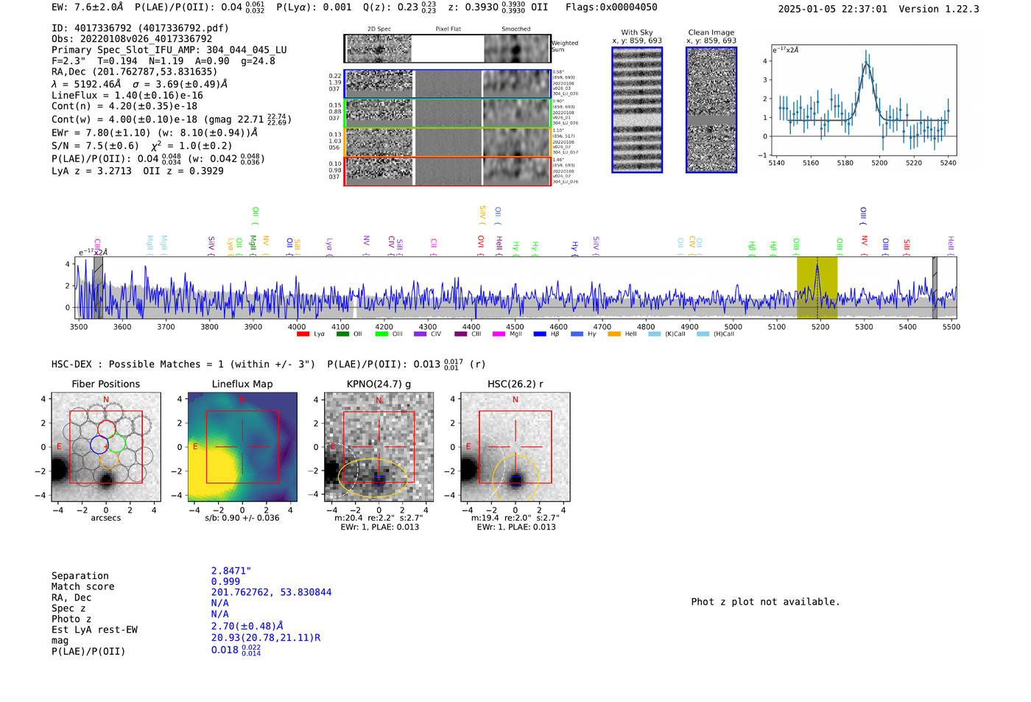Open the KPNO(24.7) g cutout
1031x702 pixels.
[x=379, y=447]
